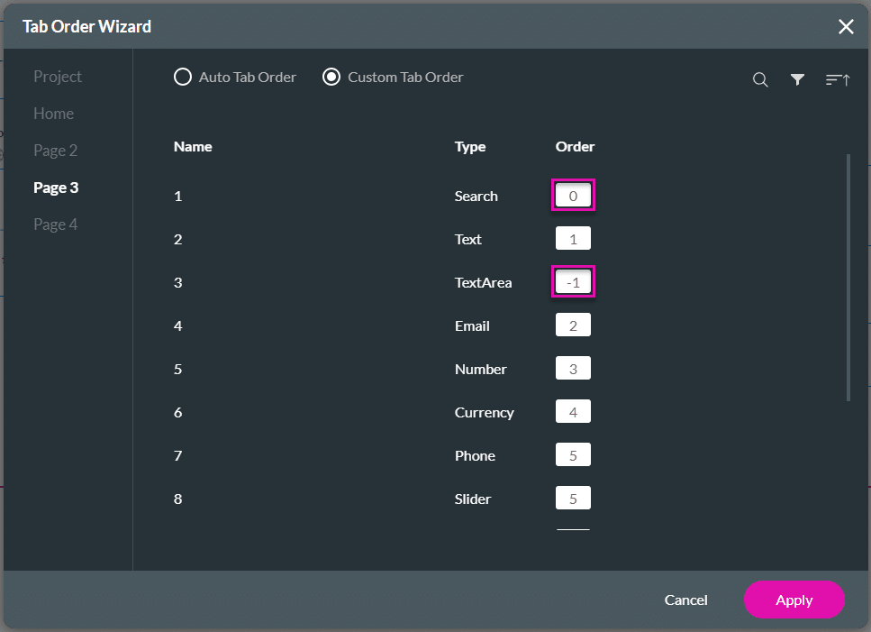Select the Auto Tab Order radio button

click(x=183, y=78)
